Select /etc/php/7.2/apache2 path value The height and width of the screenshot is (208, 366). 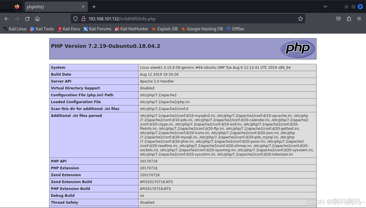pos(158,95)
